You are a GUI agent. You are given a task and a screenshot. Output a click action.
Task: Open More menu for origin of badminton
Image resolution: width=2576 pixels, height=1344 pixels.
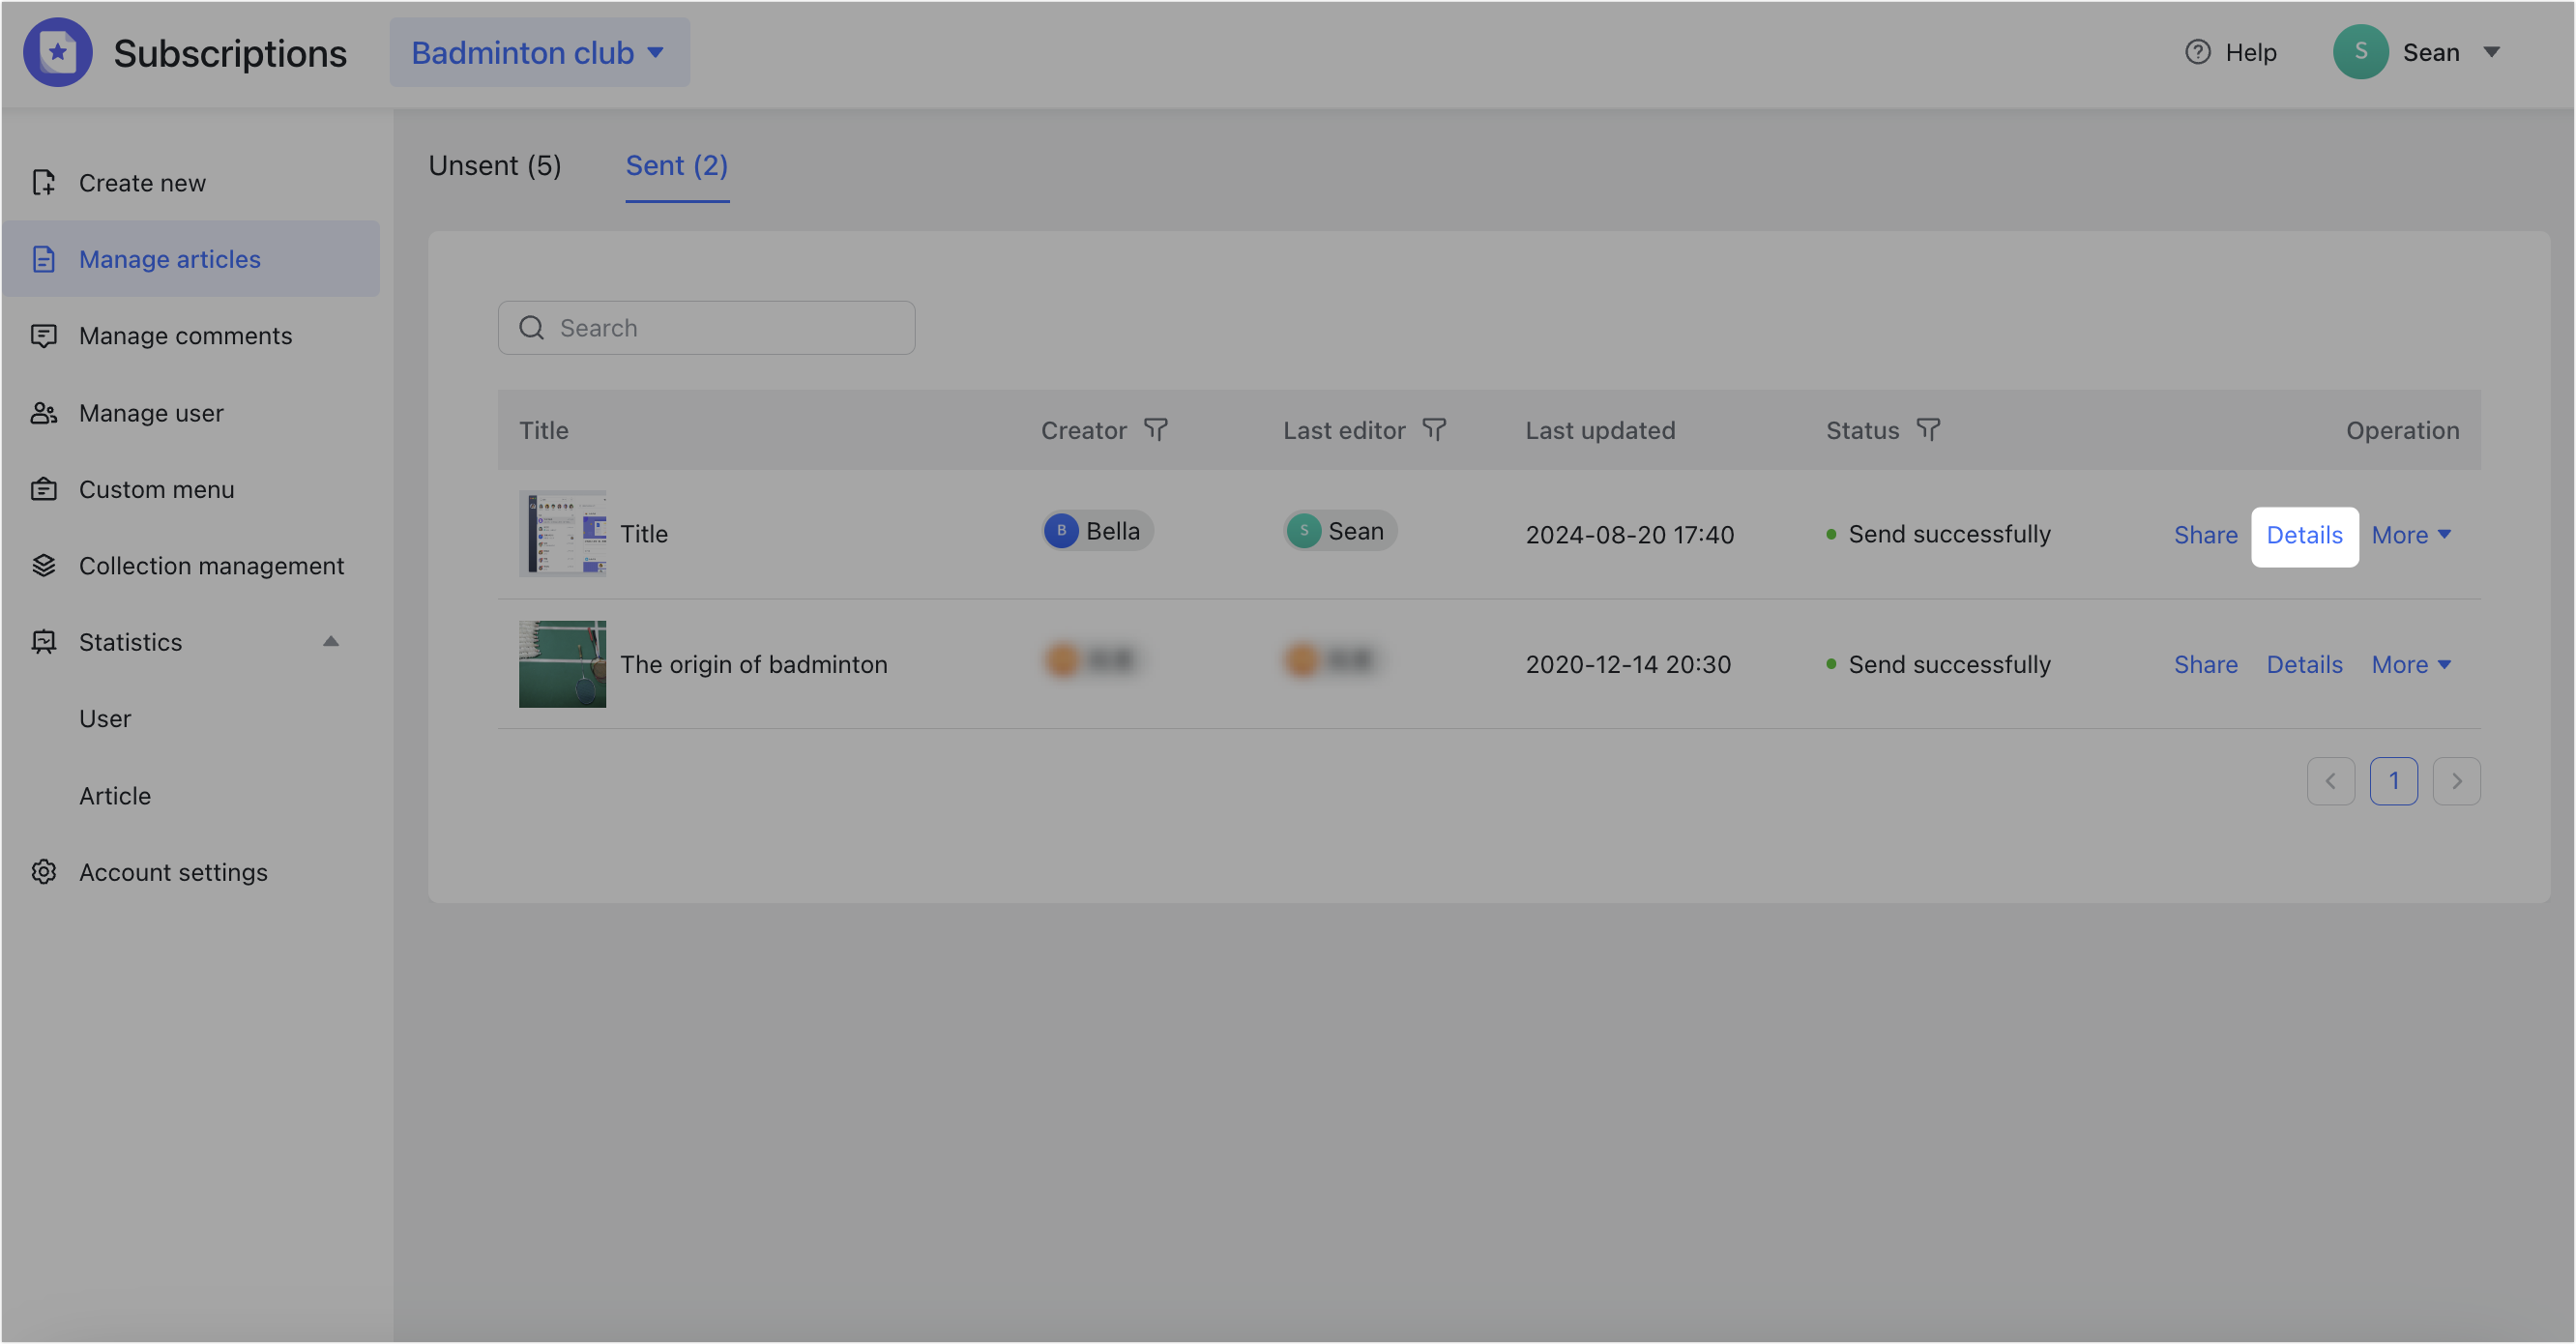tap(2410, 665)
